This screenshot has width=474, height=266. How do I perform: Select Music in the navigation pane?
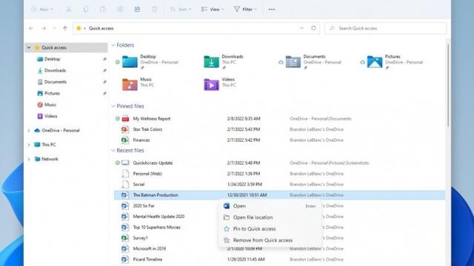50,105
